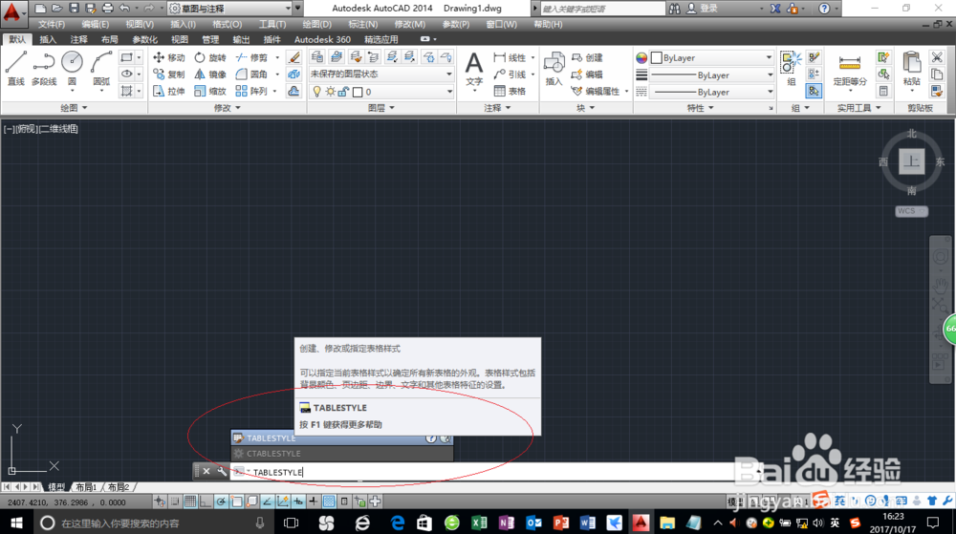The height and width of the screenshot is (534, 956).
Task: Switch to the 布局1 layout tab
Action: (x=87, y=487)
